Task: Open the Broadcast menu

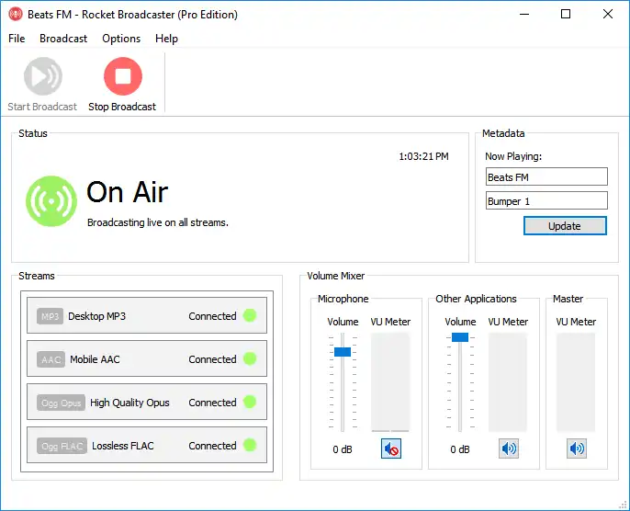Action: coord(63,39)
